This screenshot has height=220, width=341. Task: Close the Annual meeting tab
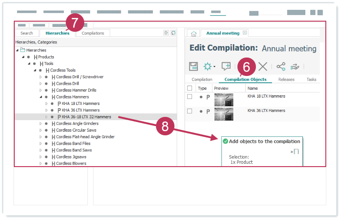245,33
